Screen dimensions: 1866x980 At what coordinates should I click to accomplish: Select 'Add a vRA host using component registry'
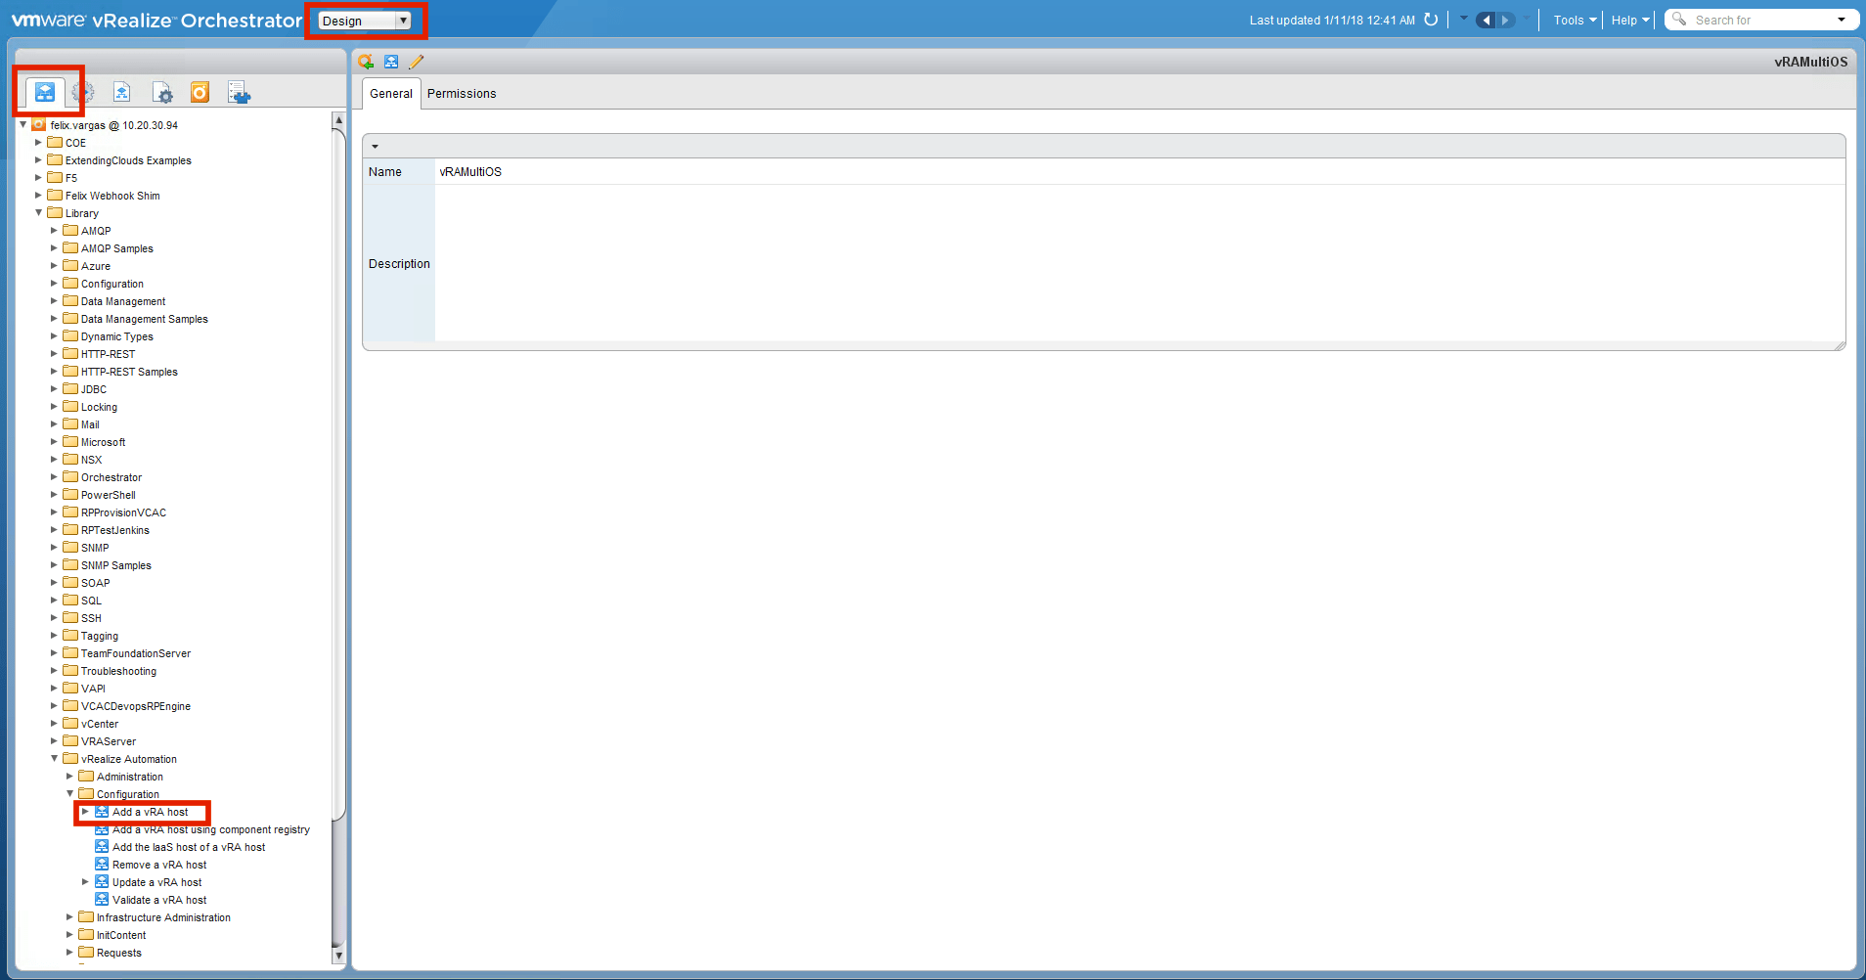[x=210, y=829]
